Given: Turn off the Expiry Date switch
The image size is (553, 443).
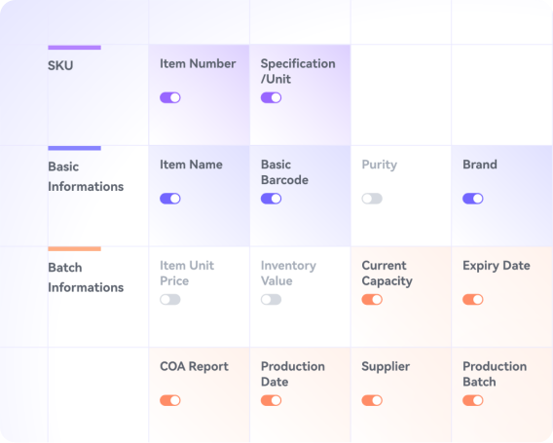Looking at the screenshot, I should click(472, 300).
